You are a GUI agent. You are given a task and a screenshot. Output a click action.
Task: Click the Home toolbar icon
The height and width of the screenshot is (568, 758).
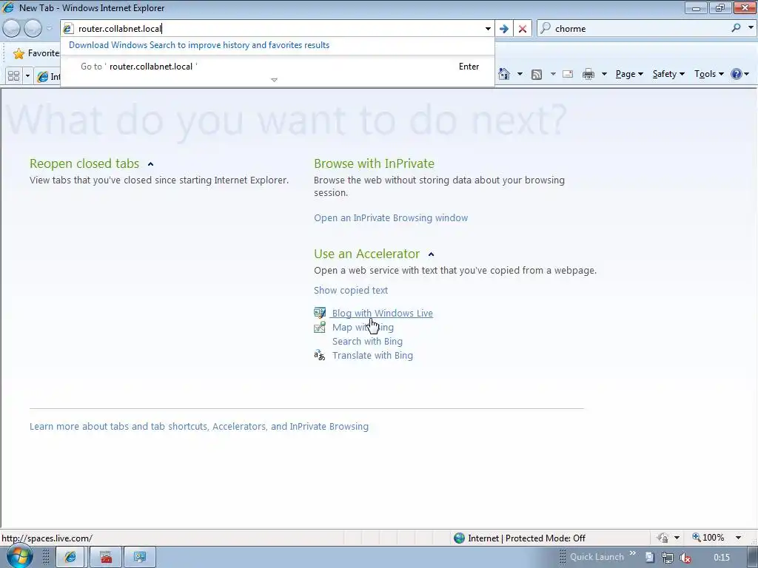click(x=503, y=74)
